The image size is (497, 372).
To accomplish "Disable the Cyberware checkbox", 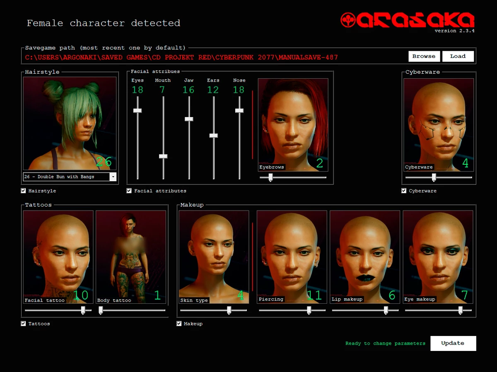I will click(x=404, y=191).
